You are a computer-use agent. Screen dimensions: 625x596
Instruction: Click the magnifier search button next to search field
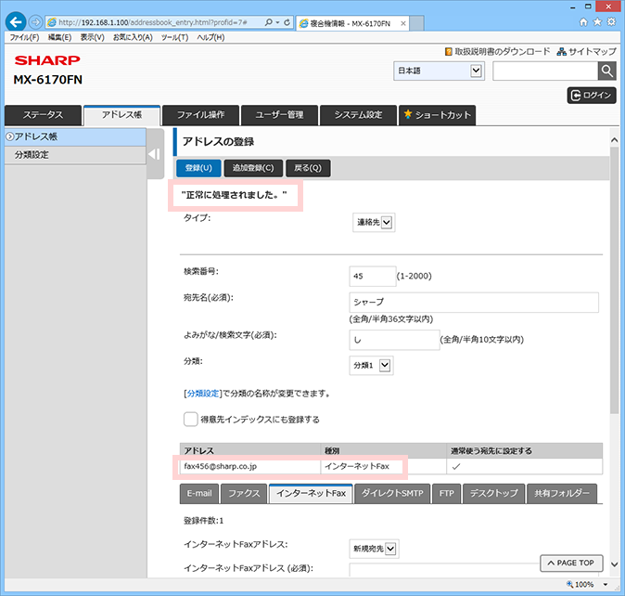pyautogui.click(x=606, y=71)
